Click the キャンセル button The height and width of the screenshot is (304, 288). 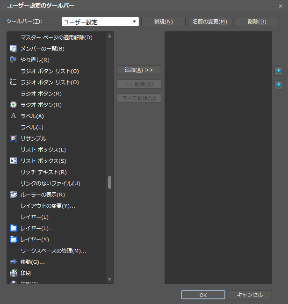(250, 295)
